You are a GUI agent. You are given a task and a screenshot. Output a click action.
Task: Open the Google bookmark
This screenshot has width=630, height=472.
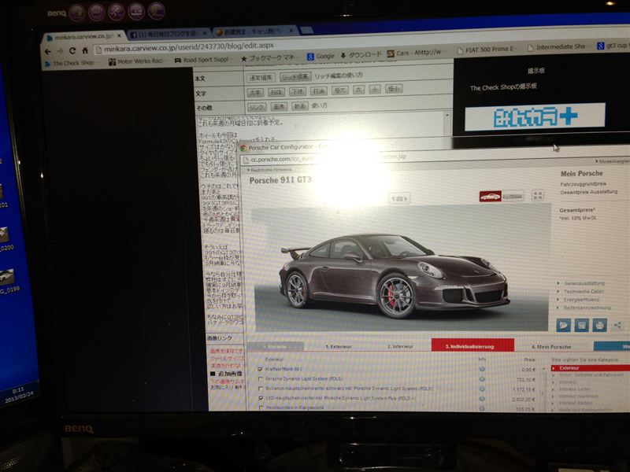click(x=321, y=57)
